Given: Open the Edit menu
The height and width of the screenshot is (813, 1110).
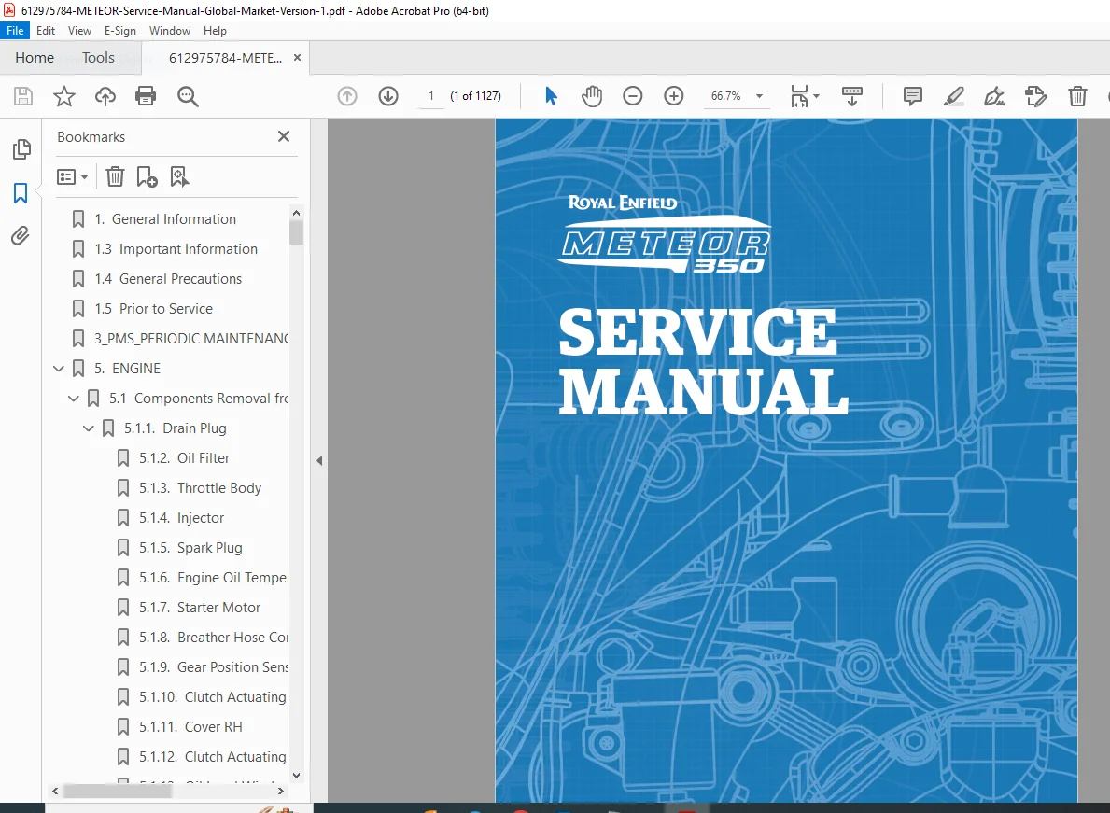Looking at the screenshot, I should [x=46, y=31].
